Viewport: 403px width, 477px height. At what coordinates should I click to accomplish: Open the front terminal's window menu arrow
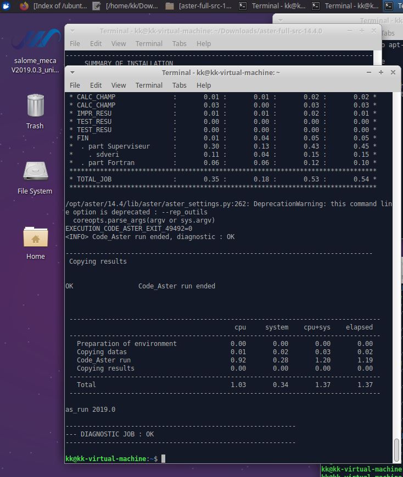(x=72, y=73)
